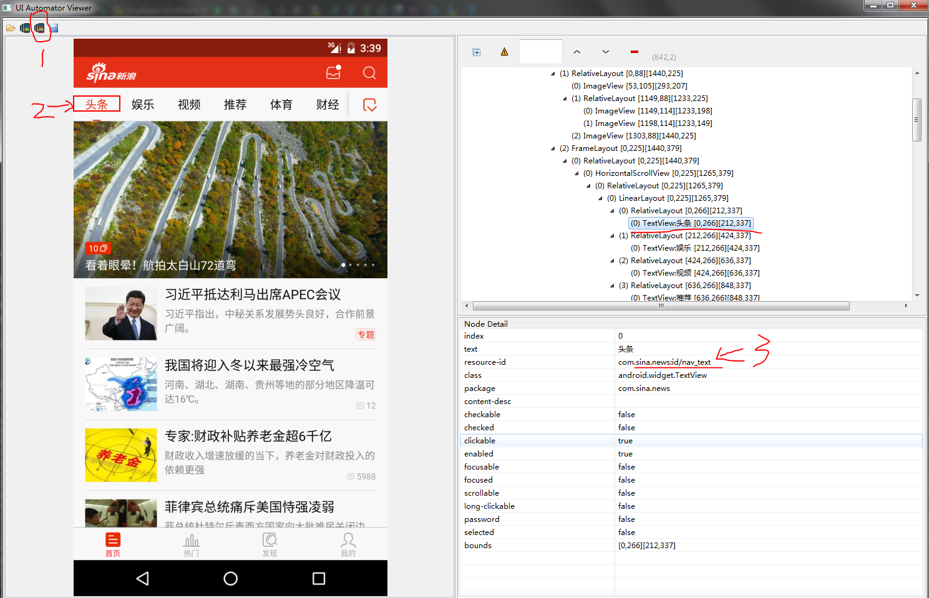Save the current screenshot and UI XML

[x=54, y=27]
